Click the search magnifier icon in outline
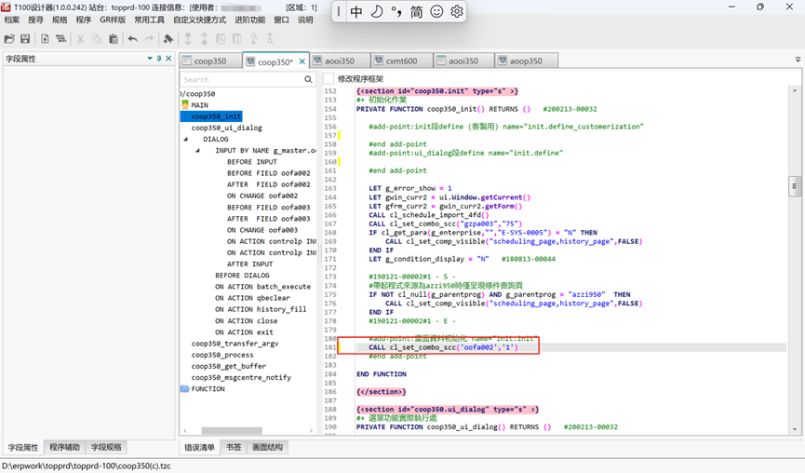This screenshot has height=473, width=805. (308, 79)
